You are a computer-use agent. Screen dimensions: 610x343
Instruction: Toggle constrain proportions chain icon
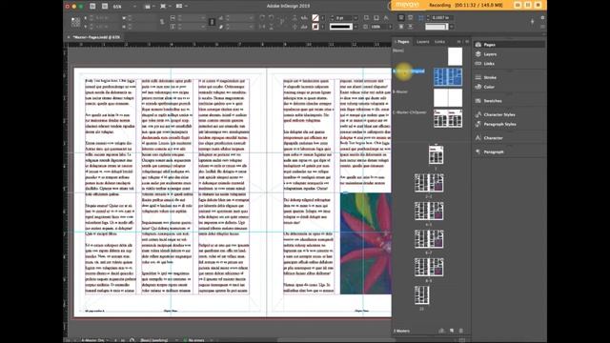212,22
